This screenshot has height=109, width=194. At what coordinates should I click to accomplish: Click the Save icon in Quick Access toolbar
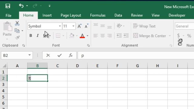click(8, 6)
